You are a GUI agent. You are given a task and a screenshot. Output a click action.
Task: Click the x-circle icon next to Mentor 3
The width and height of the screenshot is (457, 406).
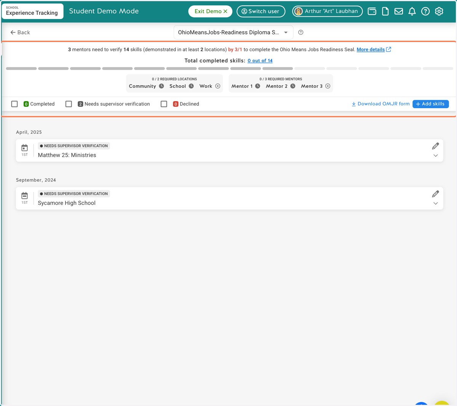328,86
